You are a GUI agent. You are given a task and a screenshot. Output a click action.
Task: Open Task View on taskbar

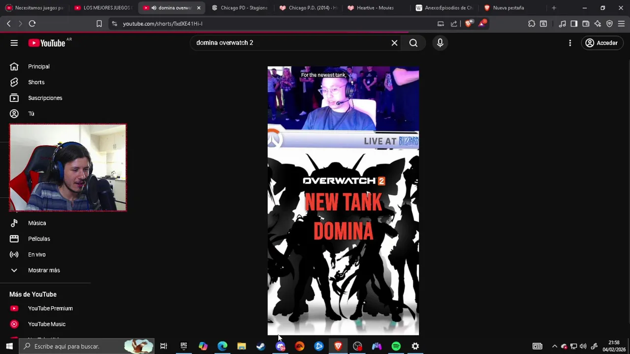164,346
